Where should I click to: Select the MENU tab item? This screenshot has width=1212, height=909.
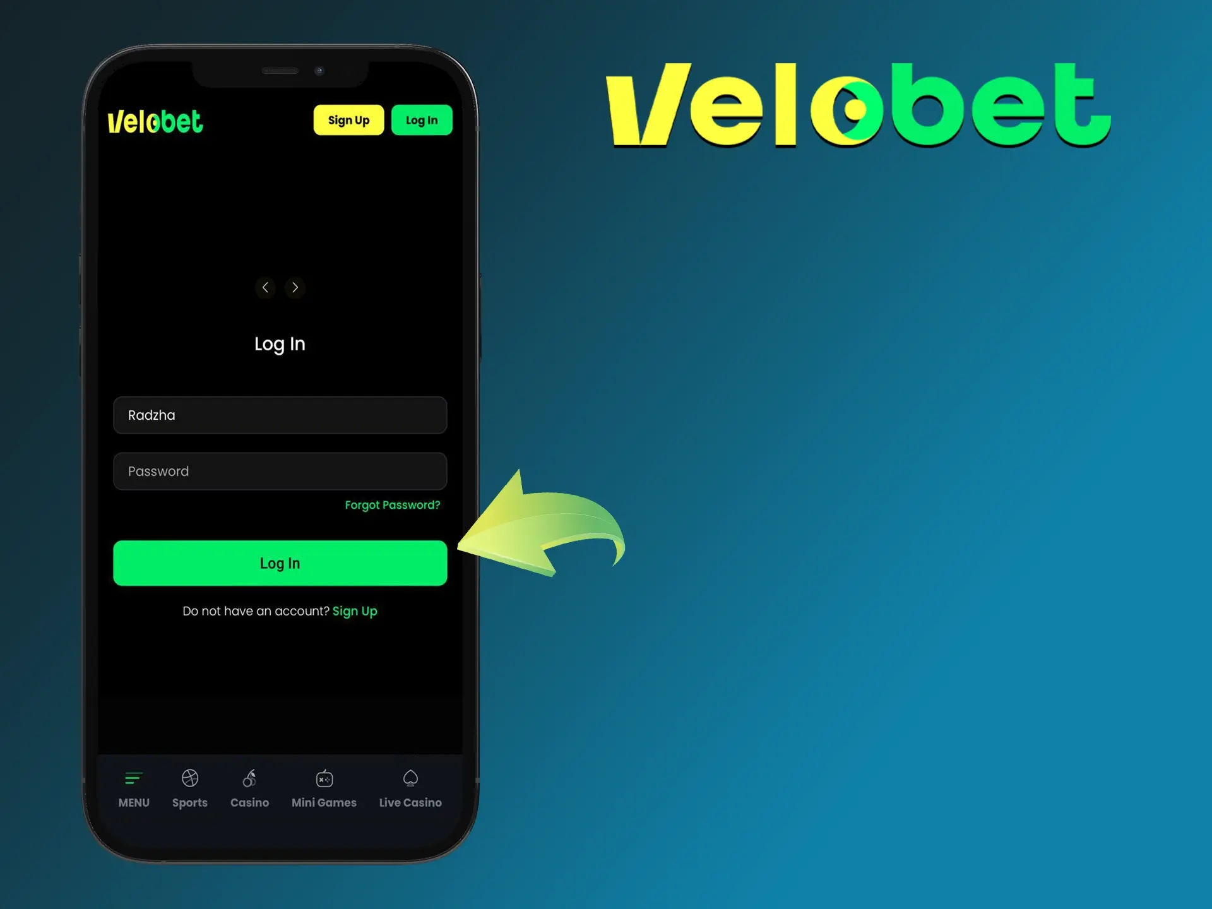(134, 788)
